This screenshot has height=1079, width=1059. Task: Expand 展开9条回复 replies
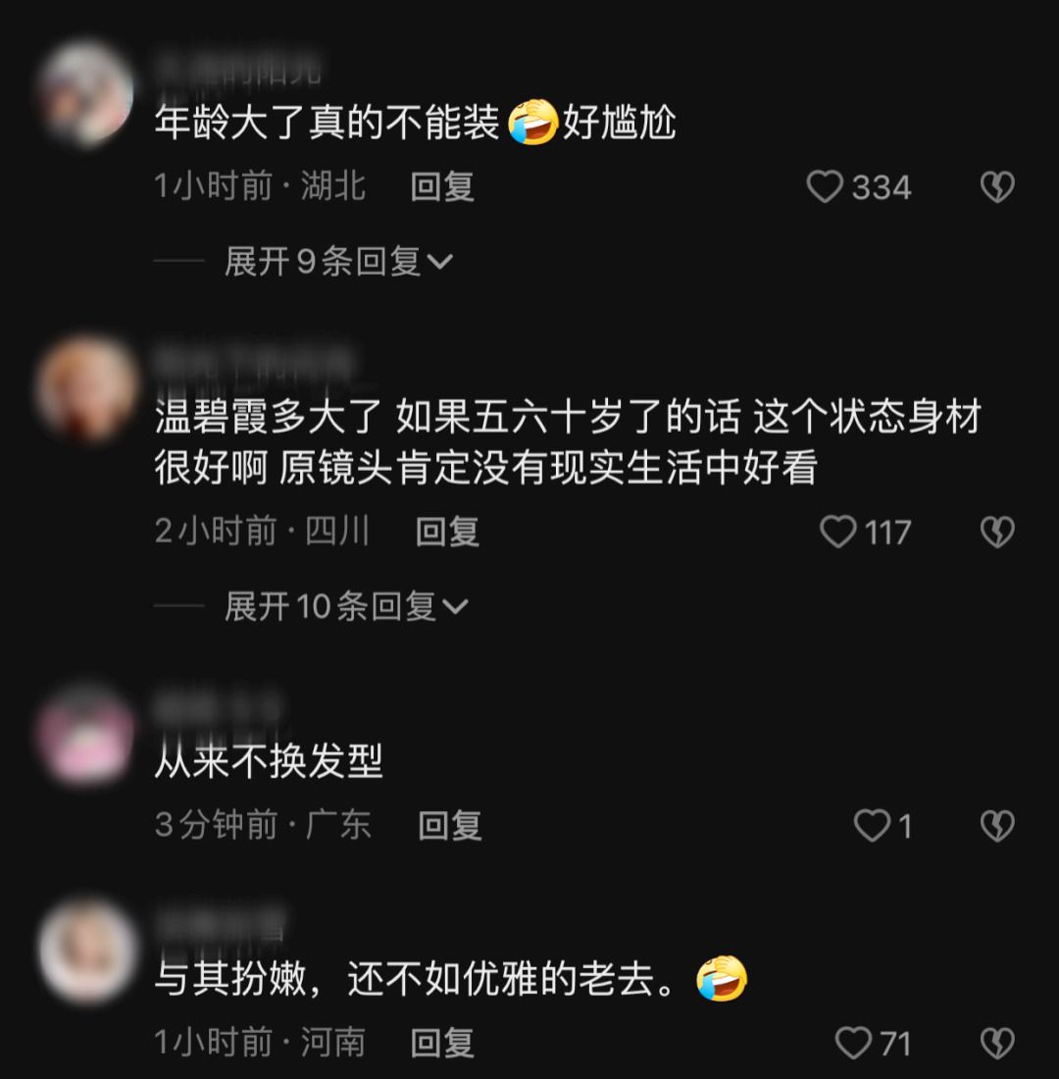click(x=338, y=262)
